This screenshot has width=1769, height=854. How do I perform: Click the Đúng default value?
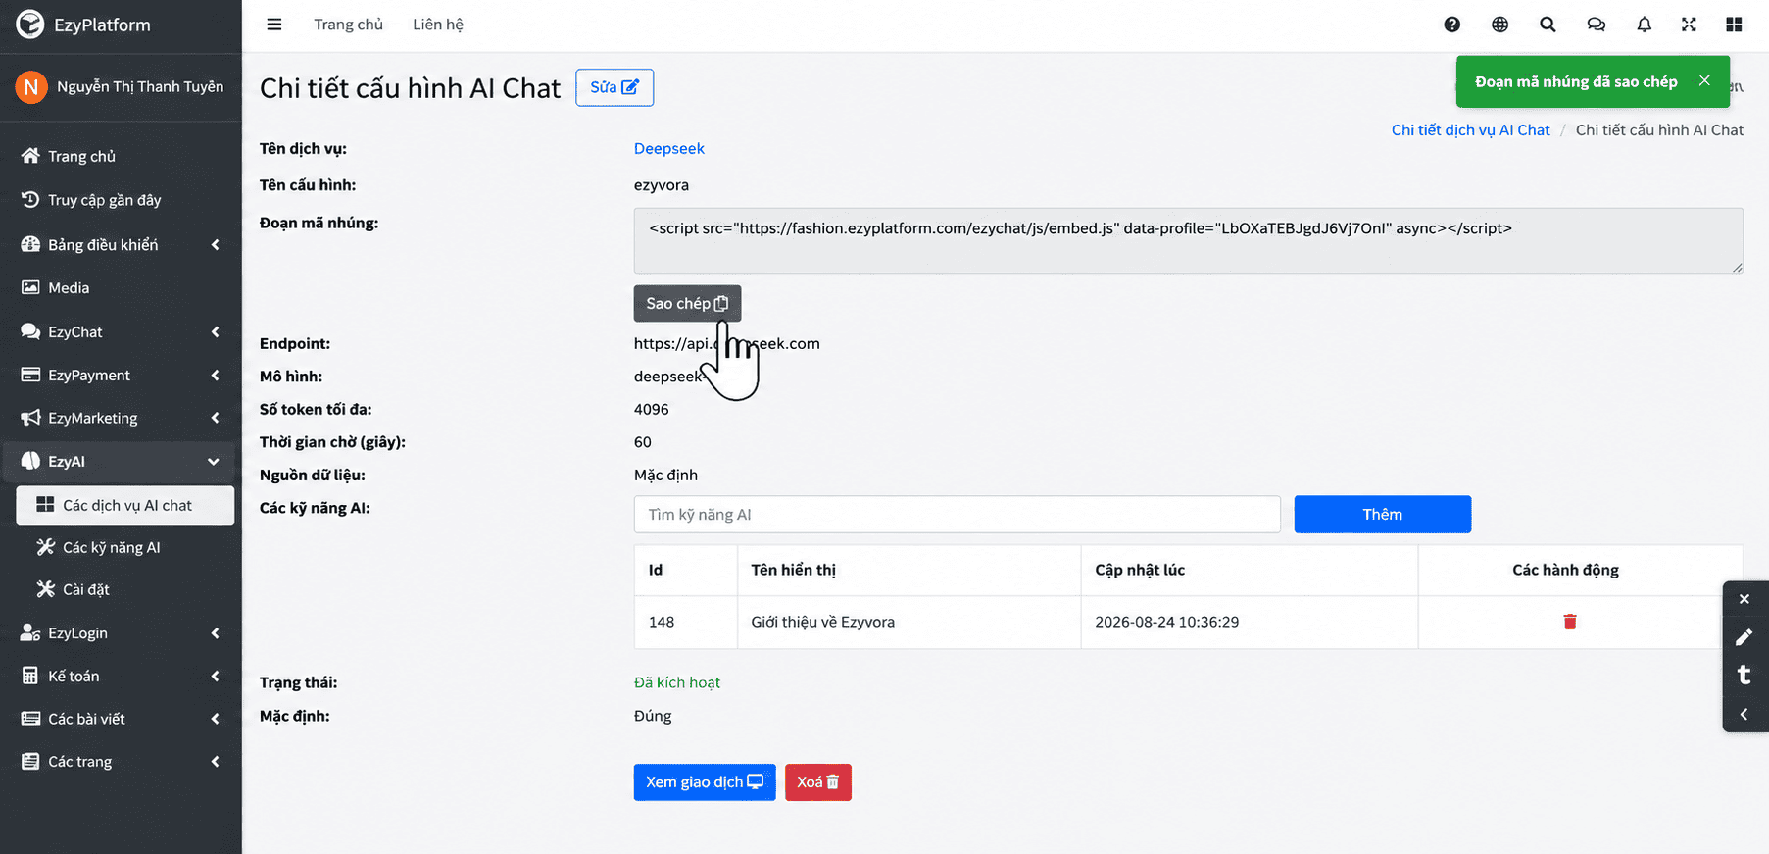(x=653, y=716)
